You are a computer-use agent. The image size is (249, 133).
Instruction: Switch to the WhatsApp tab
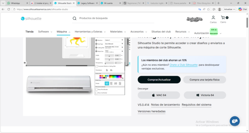pyautogui.click(x=16, y=3)
